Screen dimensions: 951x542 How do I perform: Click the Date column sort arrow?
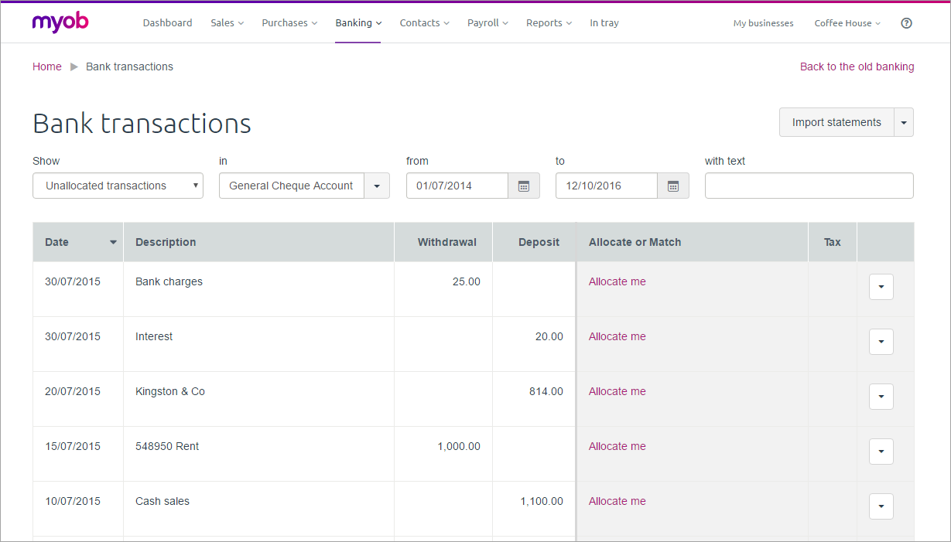coord(113,243)
